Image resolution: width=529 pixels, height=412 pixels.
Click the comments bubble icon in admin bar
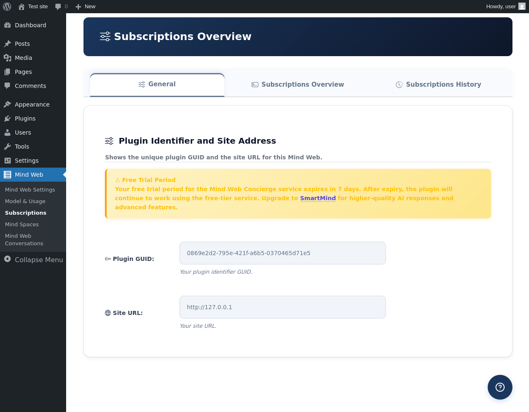tap(58, 7)
